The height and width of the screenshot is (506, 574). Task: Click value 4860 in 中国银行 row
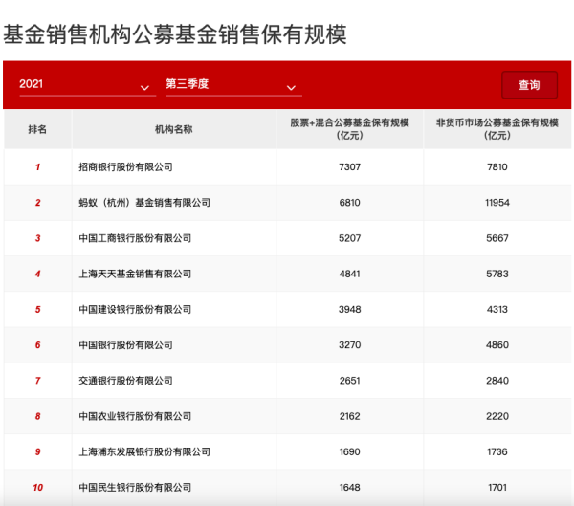(x=497, y=345)
